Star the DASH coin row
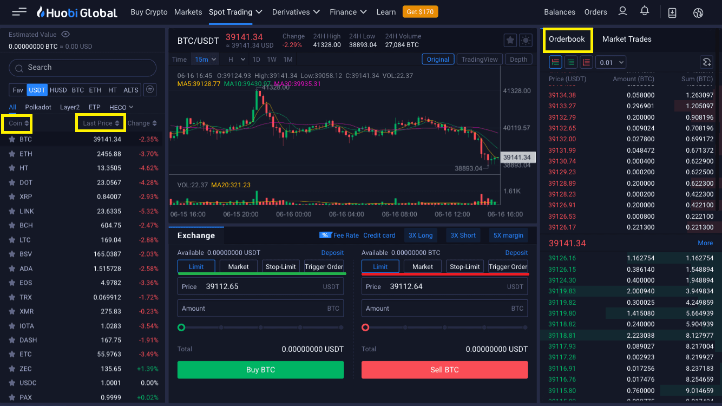This screenshot has width=722, height=406. (12, 340)
